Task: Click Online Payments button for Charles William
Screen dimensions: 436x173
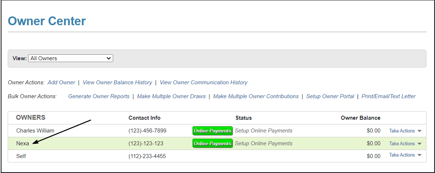Action: click(212, 131)
